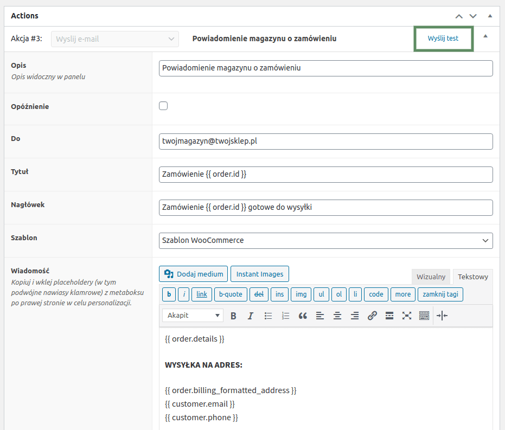This screenshot has width=505, height=430.
Task: Switch to the Wizualny editor tab
Action: pos(431,277)
